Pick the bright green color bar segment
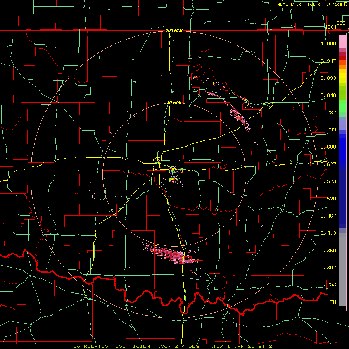The image size is (349, 349). click(x=342, y=105)
